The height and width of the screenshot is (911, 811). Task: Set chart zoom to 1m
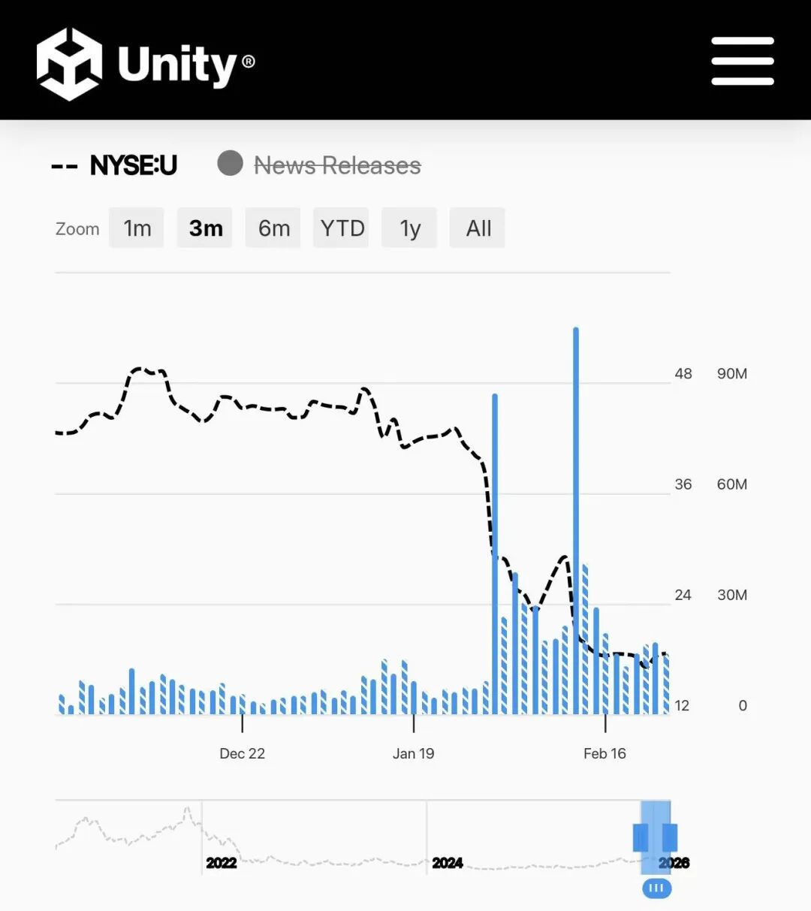pos(137,228)
